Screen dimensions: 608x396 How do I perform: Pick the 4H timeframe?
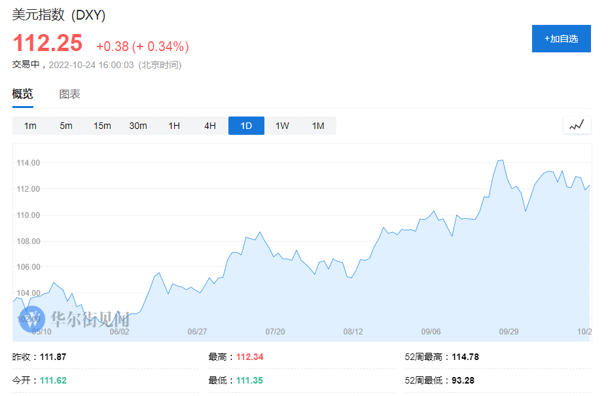[210, 126]
